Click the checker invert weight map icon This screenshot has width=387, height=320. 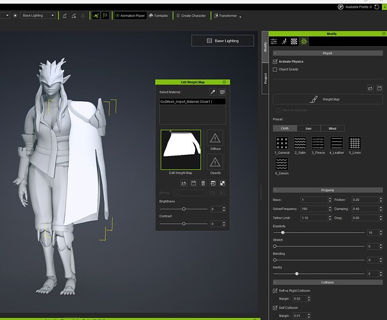pyautogui.click(x=222, y=183)
